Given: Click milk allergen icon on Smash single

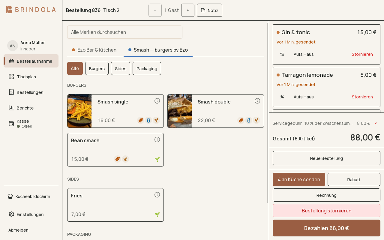Looking at the screenshot, I should [148, 120].
